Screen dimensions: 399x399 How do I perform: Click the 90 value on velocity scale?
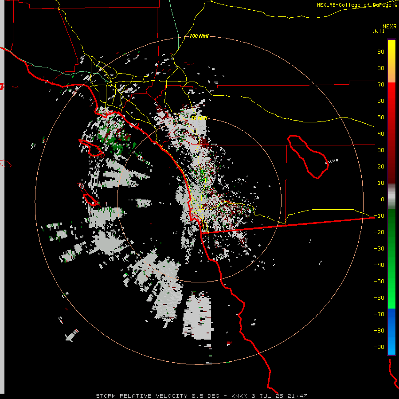pos(381,52)
